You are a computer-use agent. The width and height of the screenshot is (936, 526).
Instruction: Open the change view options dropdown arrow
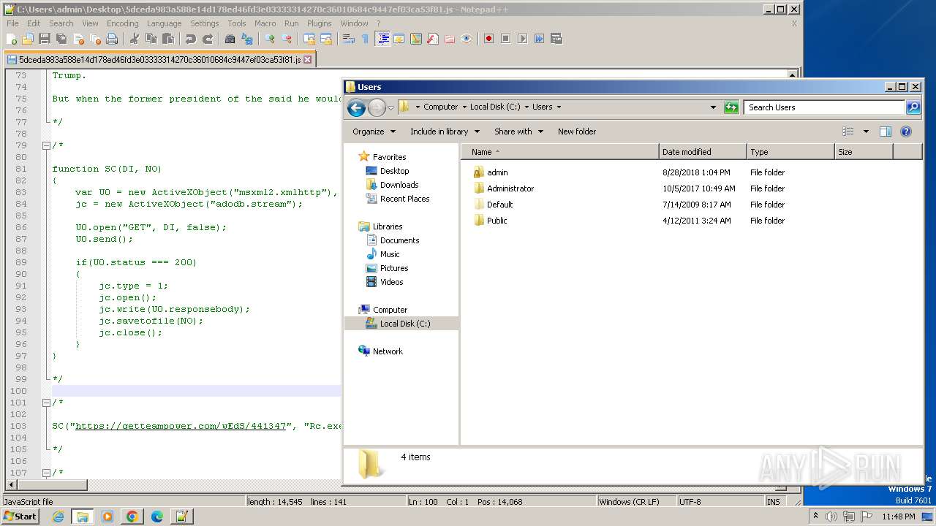pyautogui.click(x=866, y=131)
